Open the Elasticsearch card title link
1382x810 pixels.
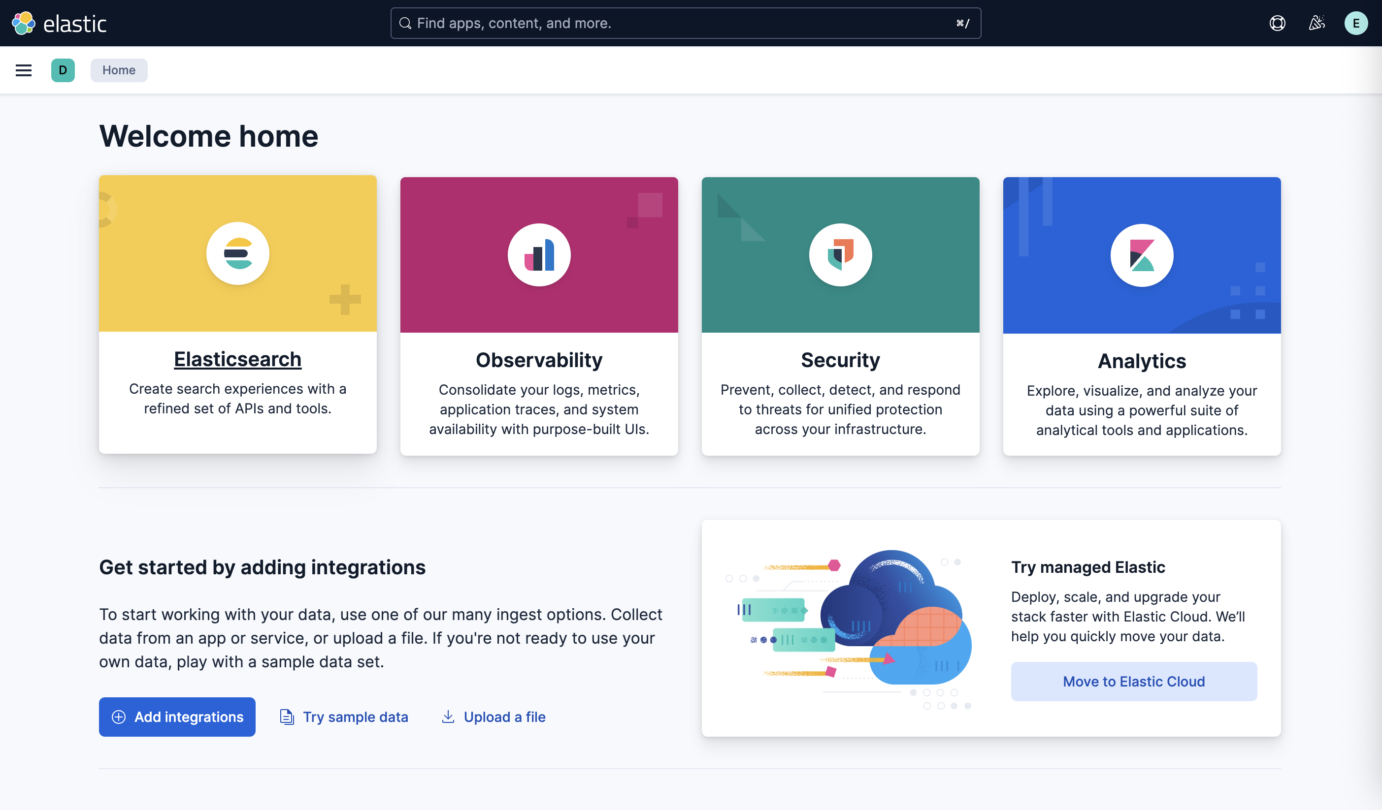pyautogui.click(x=237, y=359)
